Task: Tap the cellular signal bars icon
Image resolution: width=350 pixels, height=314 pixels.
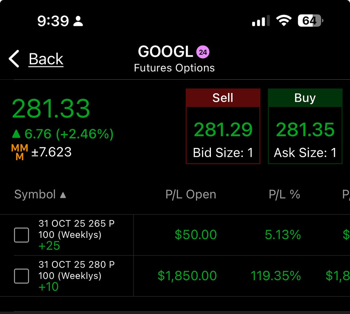Action: pyautogui.click(x=261, y=21)
